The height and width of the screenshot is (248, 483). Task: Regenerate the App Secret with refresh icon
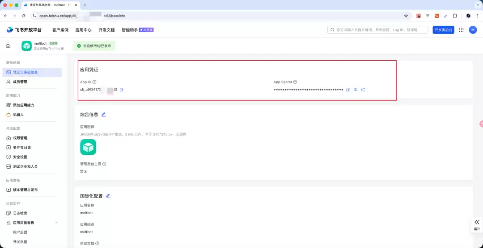pos(363,90)
